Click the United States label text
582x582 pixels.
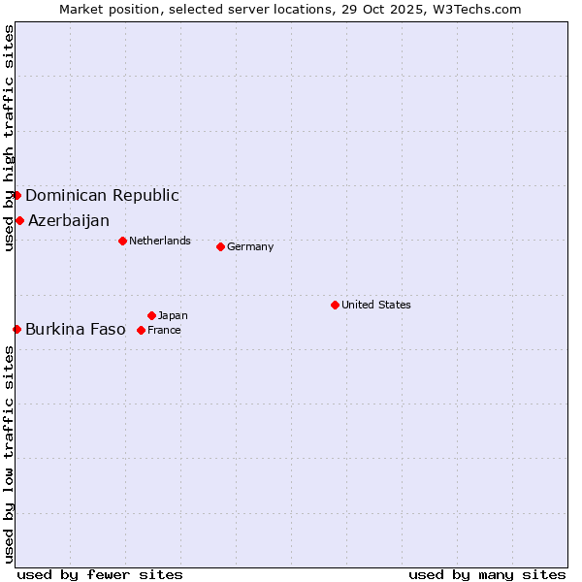coord(376,305)
